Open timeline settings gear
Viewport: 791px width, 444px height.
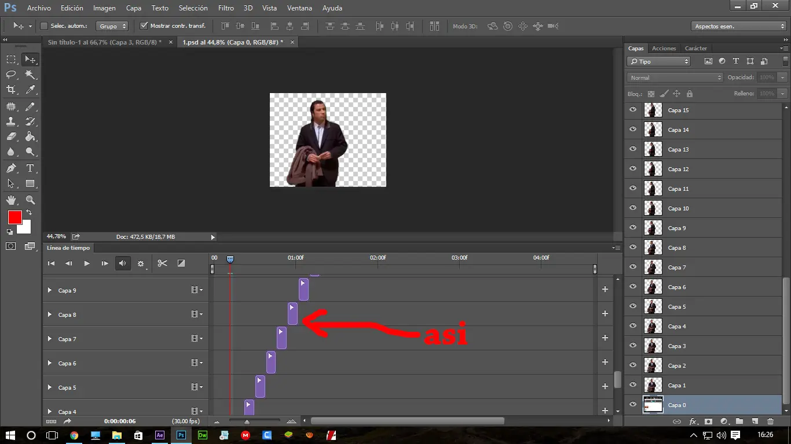[x=141, y=264]
